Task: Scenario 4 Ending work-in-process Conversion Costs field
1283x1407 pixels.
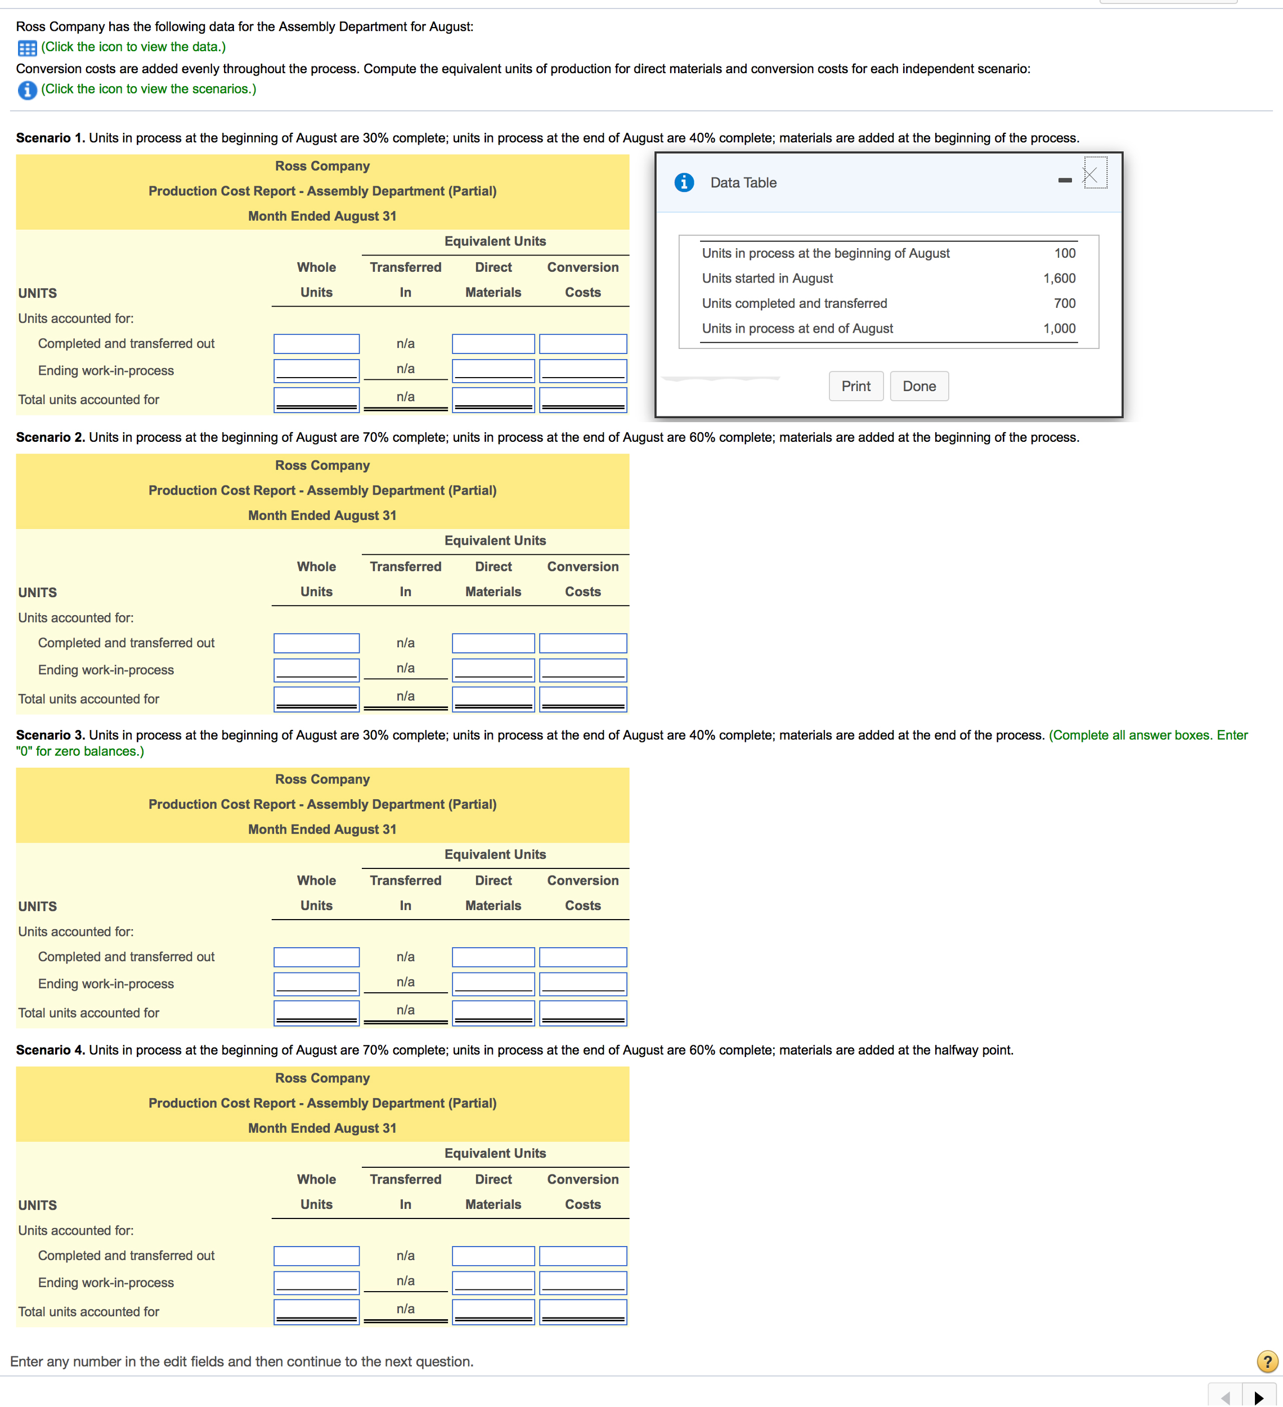Action: 583,1283
